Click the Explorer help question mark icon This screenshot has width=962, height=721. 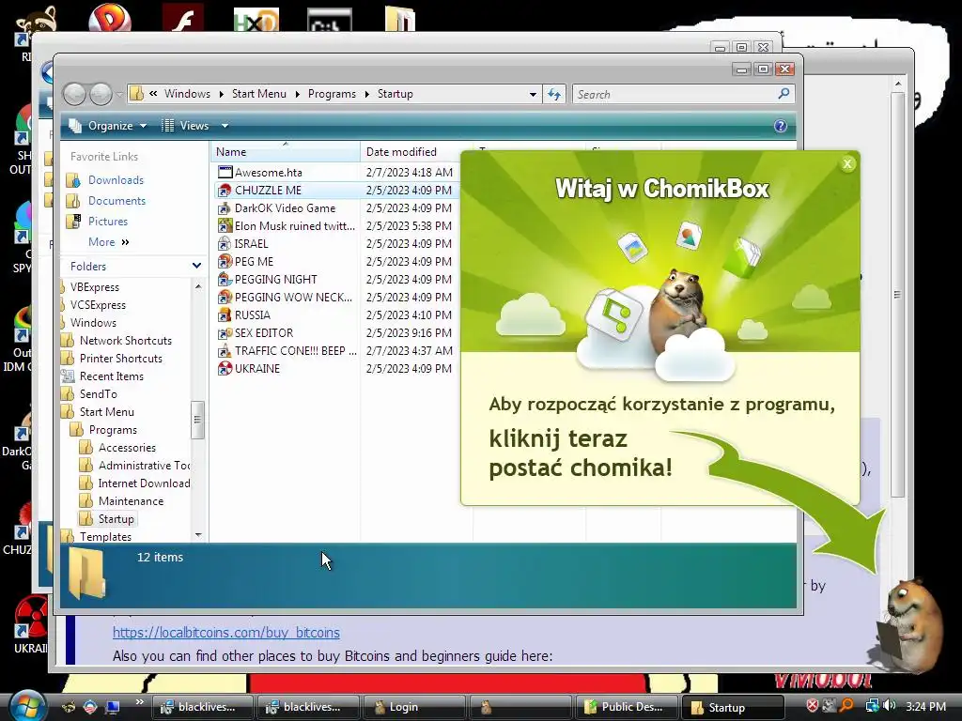(x=780, y=126)
